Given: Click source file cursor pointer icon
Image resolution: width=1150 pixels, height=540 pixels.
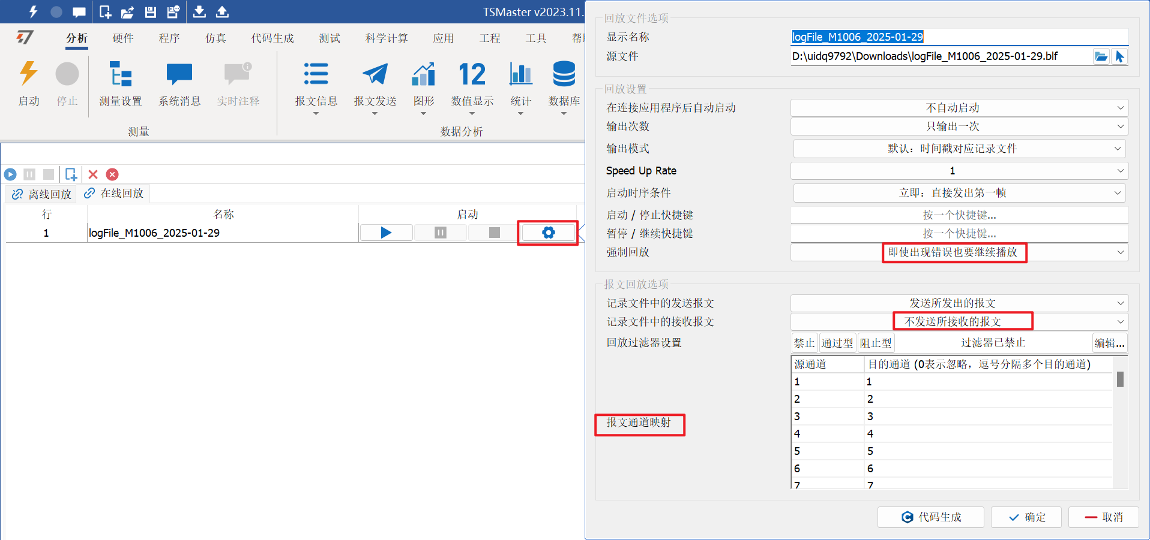Looking at the screenshot, I should 1119,56.
